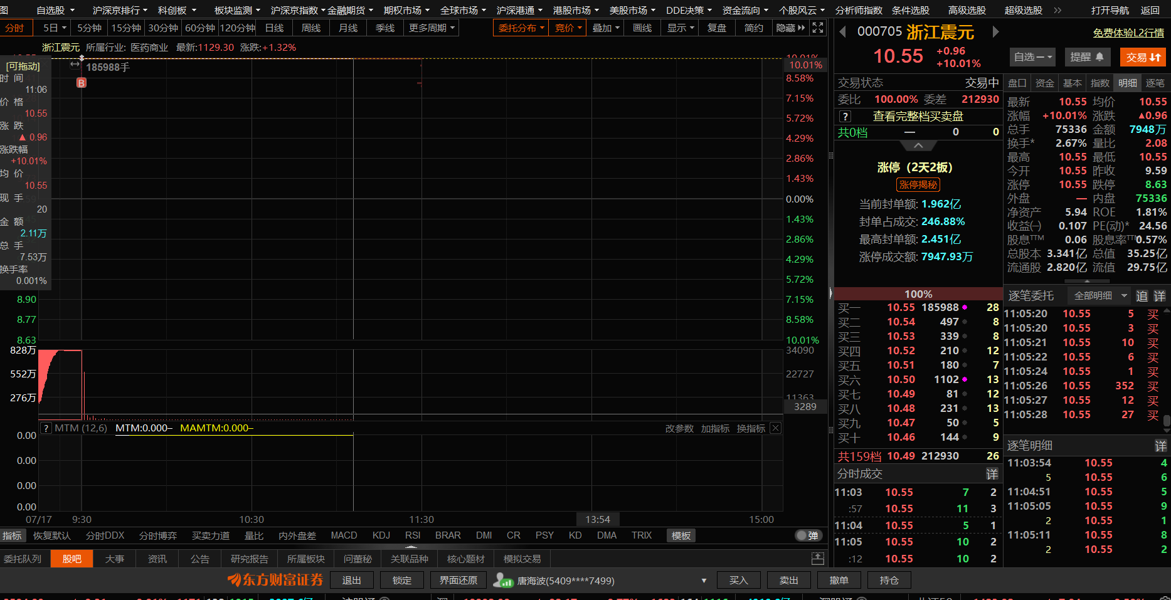
Task: Open the 免费体验L2行情 link
Action: (x=1128, y=33)
